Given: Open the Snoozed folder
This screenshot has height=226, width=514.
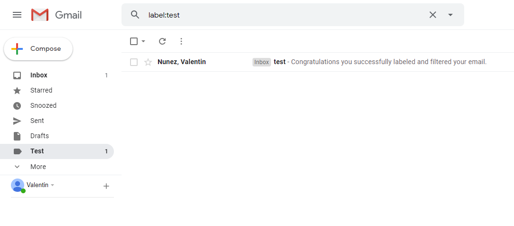Looking at the screenshot, I should pos(57,105).
